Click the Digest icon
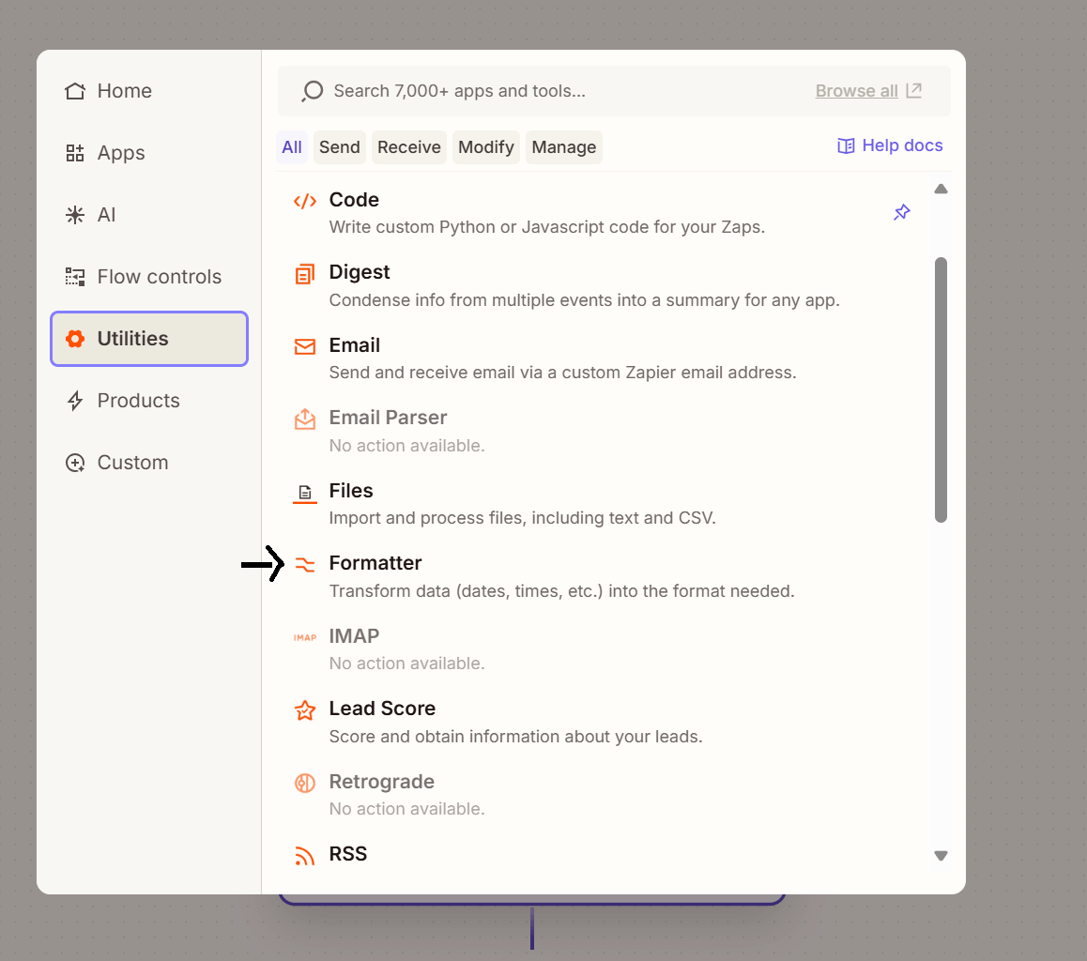The image size is (1087, 961). click(305, 274)
